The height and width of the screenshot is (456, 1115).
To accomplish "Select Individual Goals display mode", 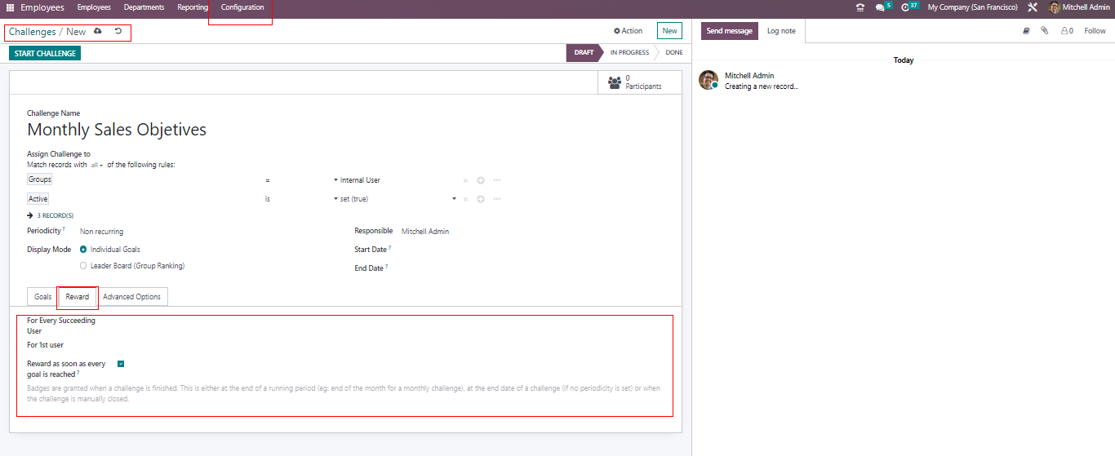I will pyautogui.click(x=83, y=250).
